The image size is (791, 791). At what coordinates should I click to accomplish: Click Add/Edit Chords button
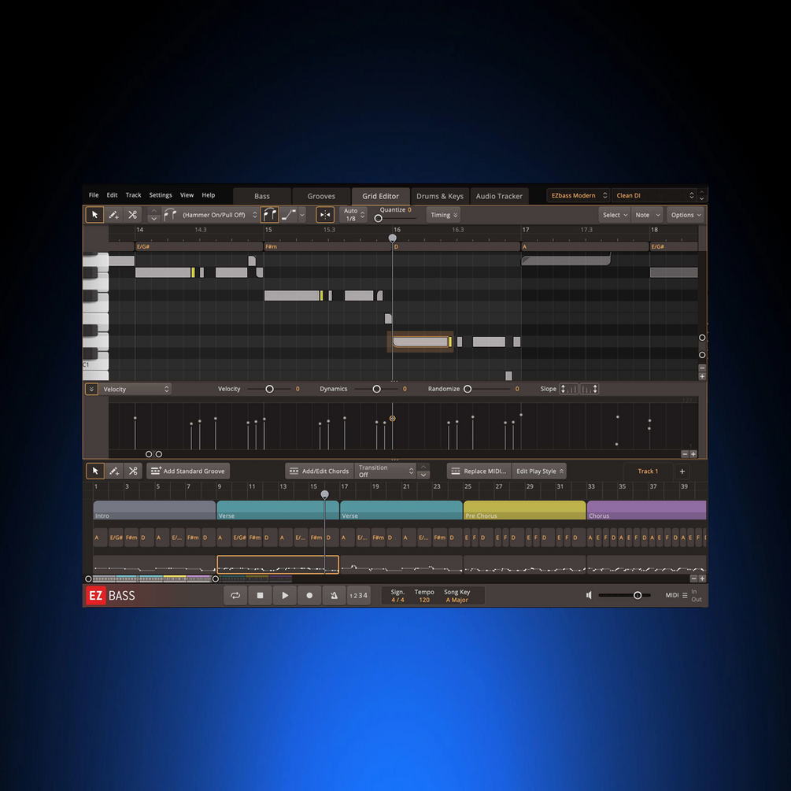(x=320, y=471)
